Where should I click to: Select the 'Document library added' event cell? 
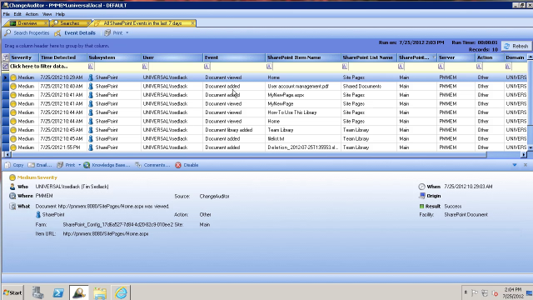[234, 130]
